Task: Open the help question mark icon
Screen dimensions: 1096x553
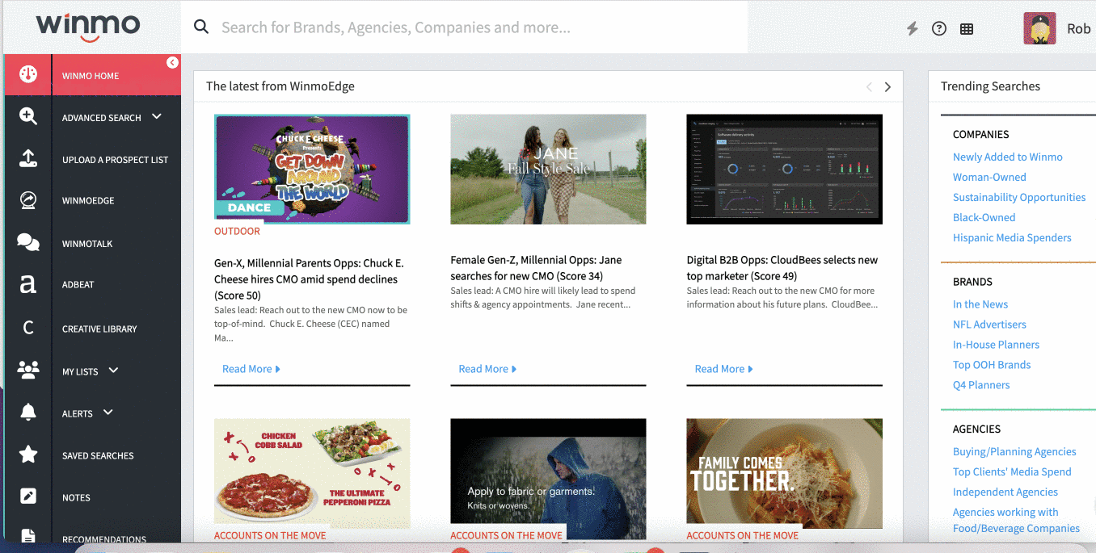Action: (938, 28)
